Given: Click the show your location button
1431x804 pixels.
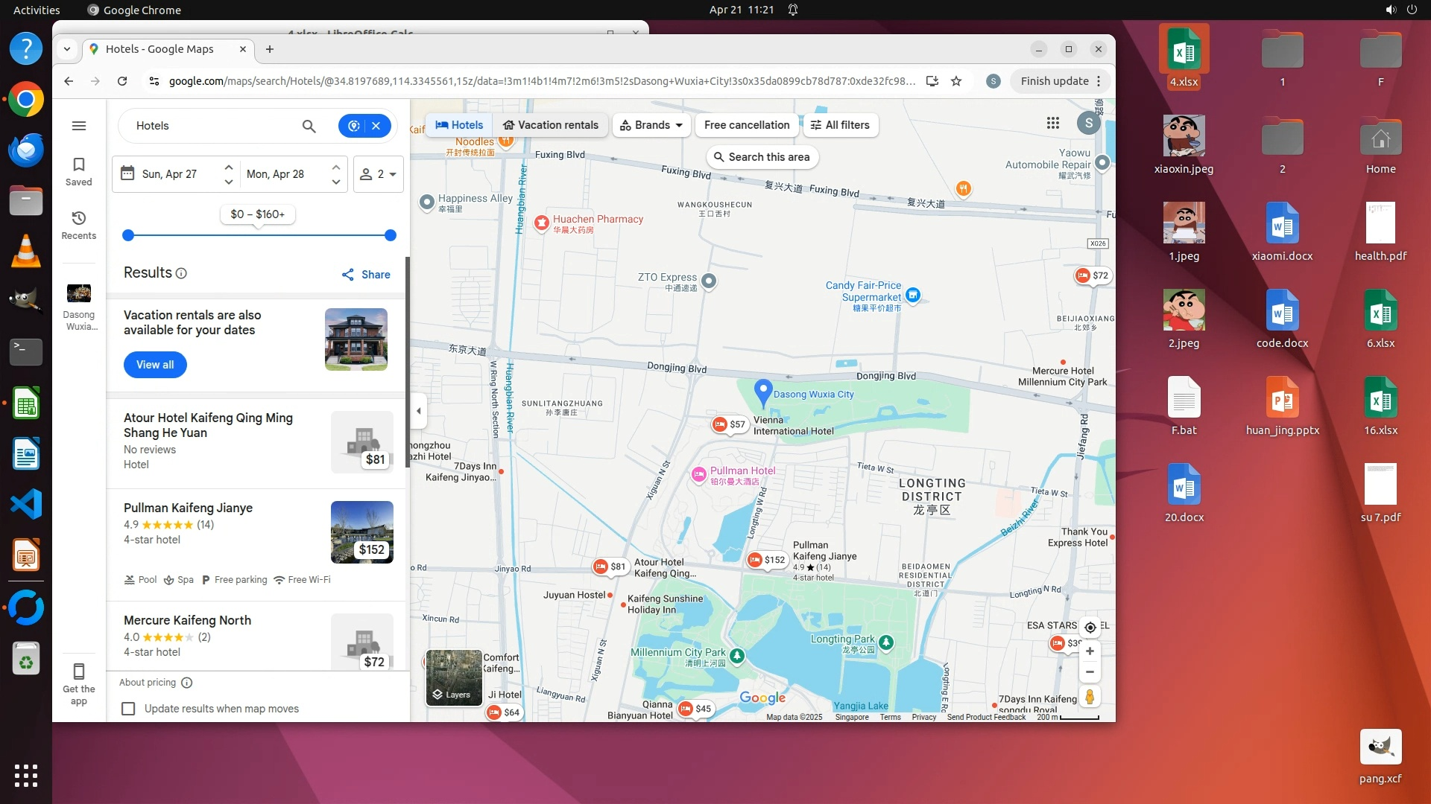Looking at the screenshot, I should tap(1090, 628).
